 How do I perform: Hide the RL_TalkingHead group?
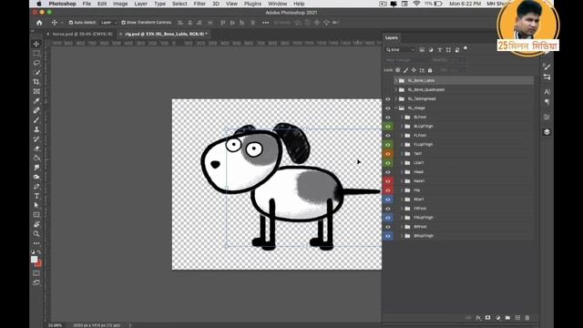pos(388,99)
